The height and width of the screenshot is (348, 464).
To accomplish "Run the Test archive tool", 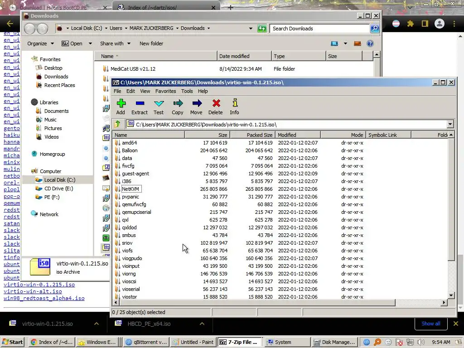I will [x=159, y=106].
